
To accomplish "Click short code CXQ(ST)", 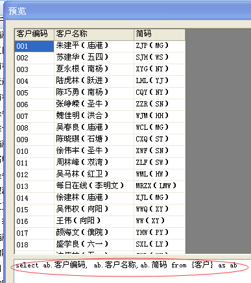I will (x=160, y=140).
